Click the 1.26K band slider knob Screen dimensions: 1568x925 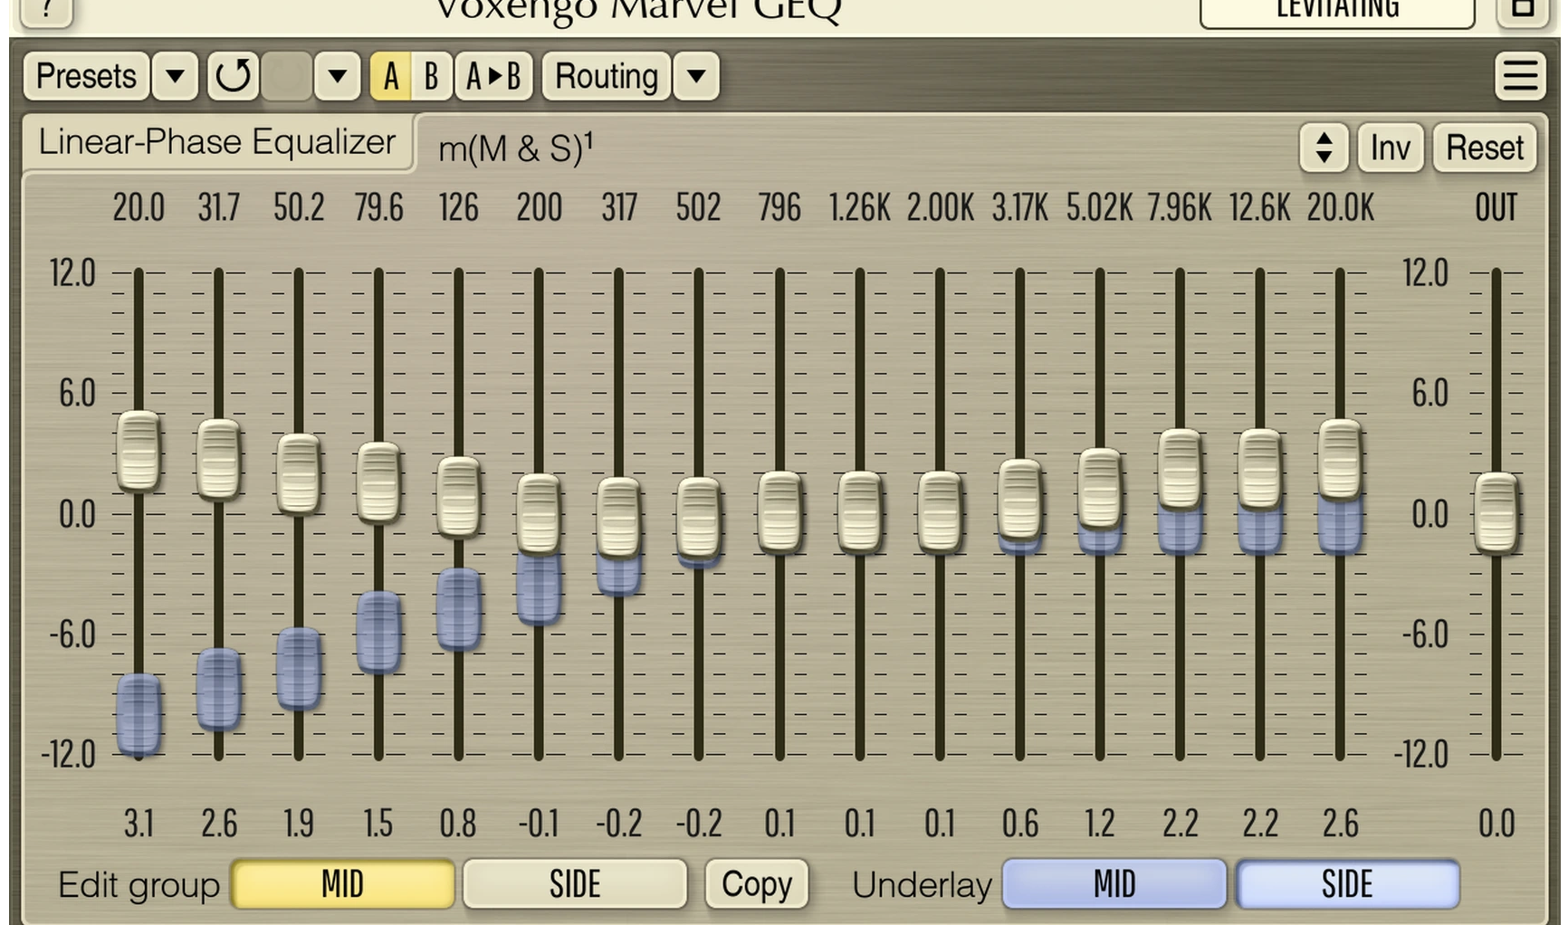(859, 511)
